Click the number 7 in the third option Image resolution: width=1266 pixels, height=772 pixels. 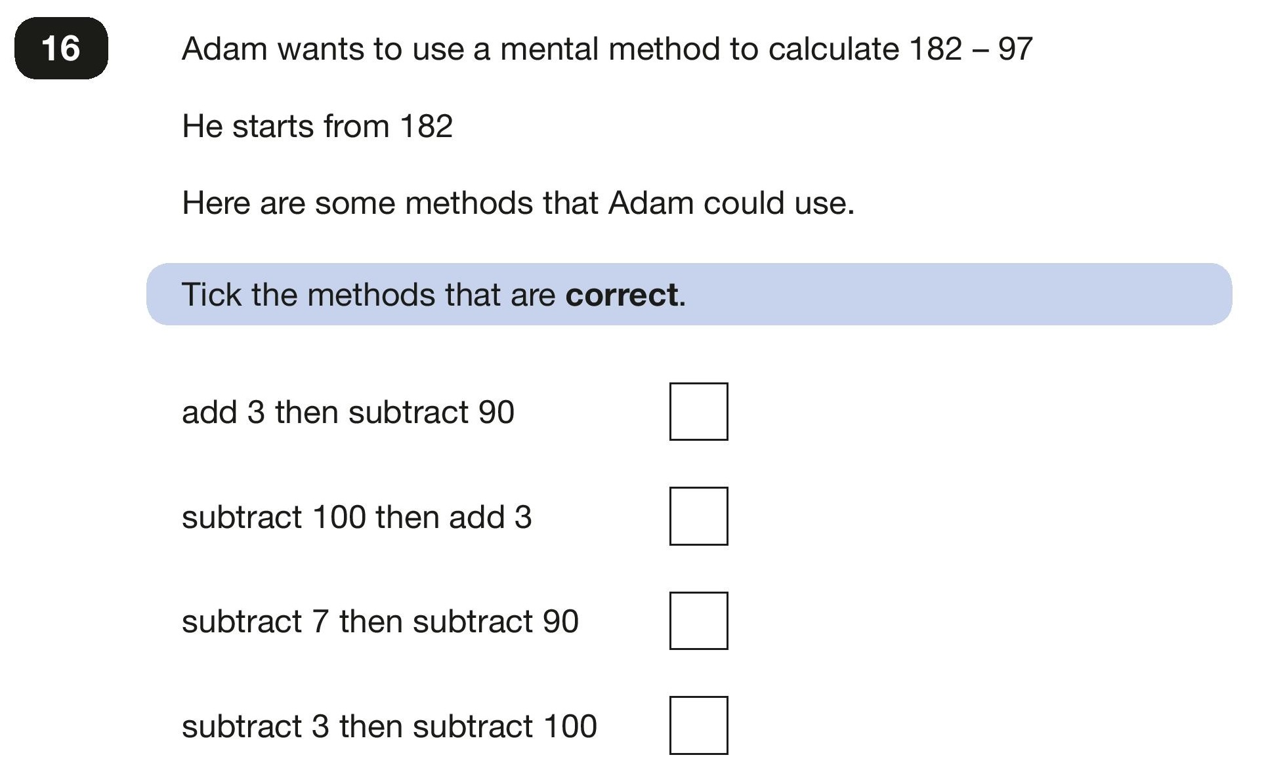[x=320, y=622]
